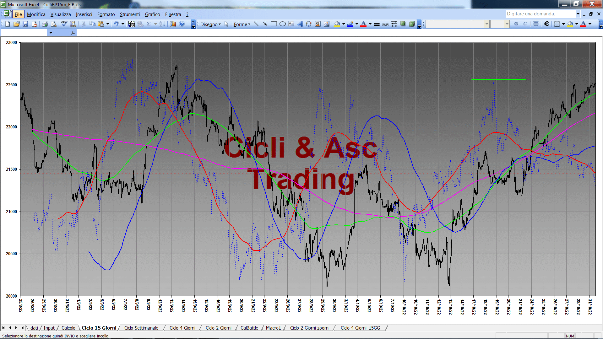Switch to Ciclo Settimanale sheet tab
603x339 pixels.
[x=141, y=328]
